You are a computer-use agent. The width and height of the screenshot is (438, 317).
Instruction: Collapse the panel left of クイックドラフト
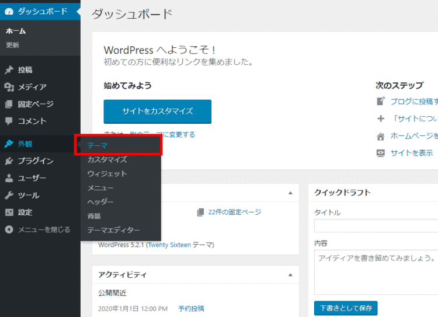[x=290, y=193]
